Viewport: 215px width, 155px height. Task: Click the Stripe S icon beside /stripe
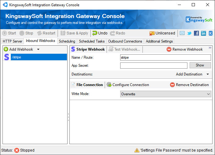[7, 57]
